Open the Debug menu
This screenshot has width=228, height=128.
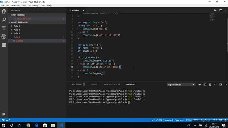(36, 6)
